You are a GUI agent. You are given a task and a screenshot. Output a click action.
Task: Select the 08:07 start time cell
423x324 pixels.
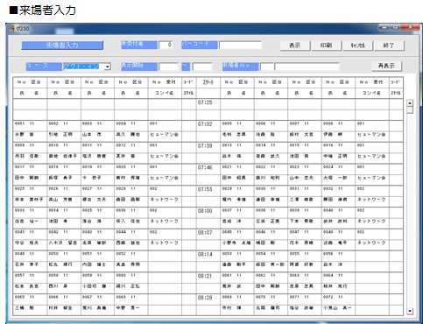coord(205,233)
